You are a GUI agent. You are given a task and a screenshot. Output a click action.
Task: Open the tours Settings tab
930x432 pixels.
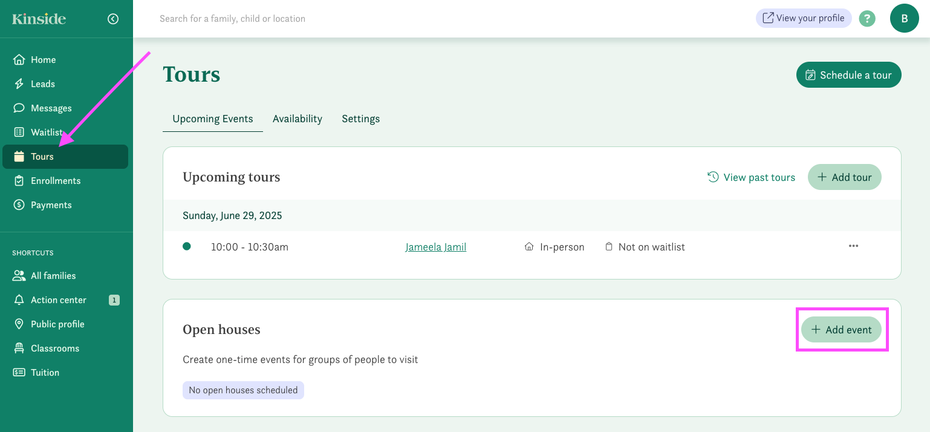pos(360,119)
